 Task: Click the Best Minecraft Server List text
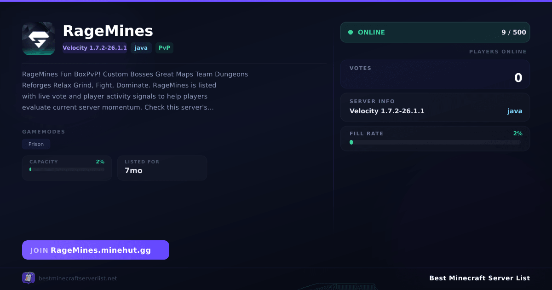[x=480, y=278]
